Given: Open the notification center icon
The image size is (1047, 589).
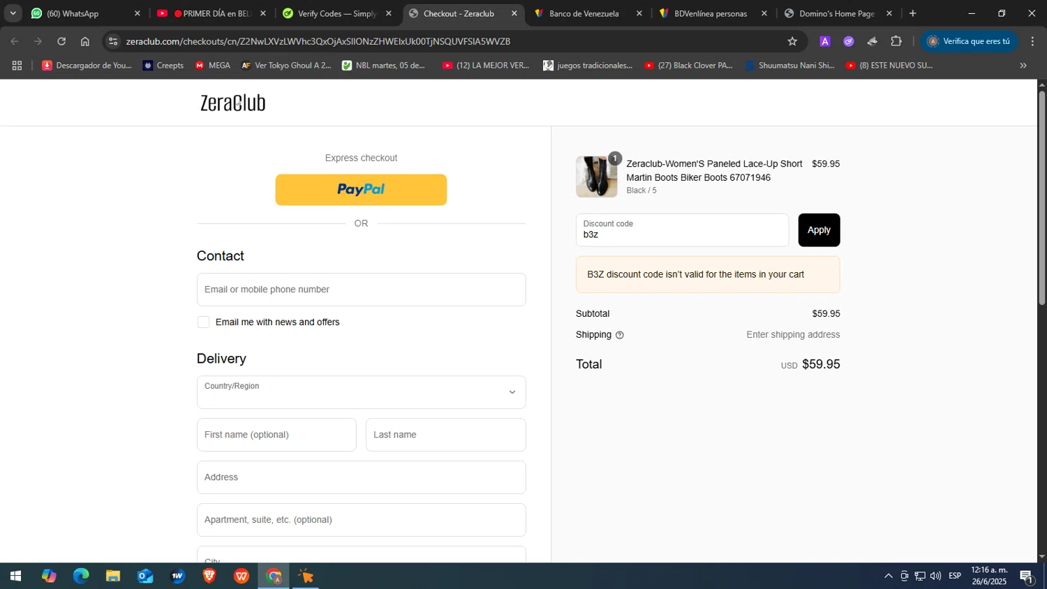Looking at the screenshot, I should pyautogui.click(x=1027, y=576).
